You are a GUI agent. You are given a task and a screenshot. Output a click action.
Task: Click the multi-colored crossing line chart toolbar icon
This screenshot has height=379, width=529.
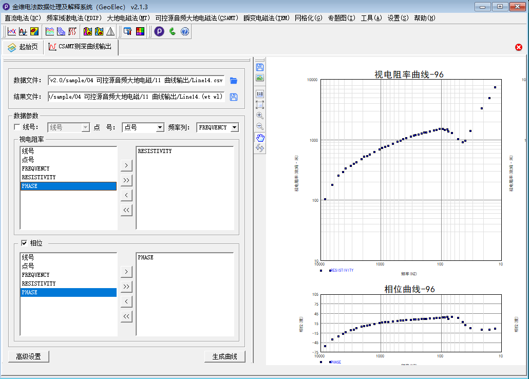coord(12,32)
